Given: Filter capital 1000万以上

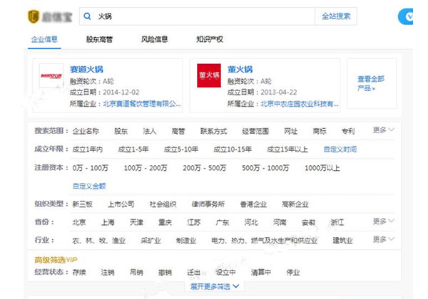Looking at the screenshot, I should [322, 168].
